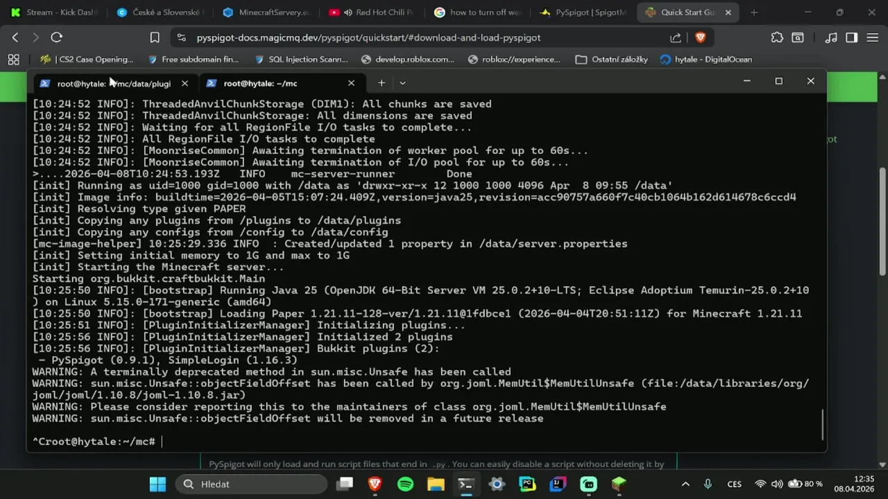Toggle the browser sidebar panel
888x499 pixels.
click(851, 37)
